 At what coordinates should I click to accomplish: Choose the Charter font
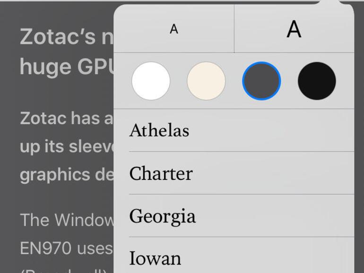(x=161, y=173)
